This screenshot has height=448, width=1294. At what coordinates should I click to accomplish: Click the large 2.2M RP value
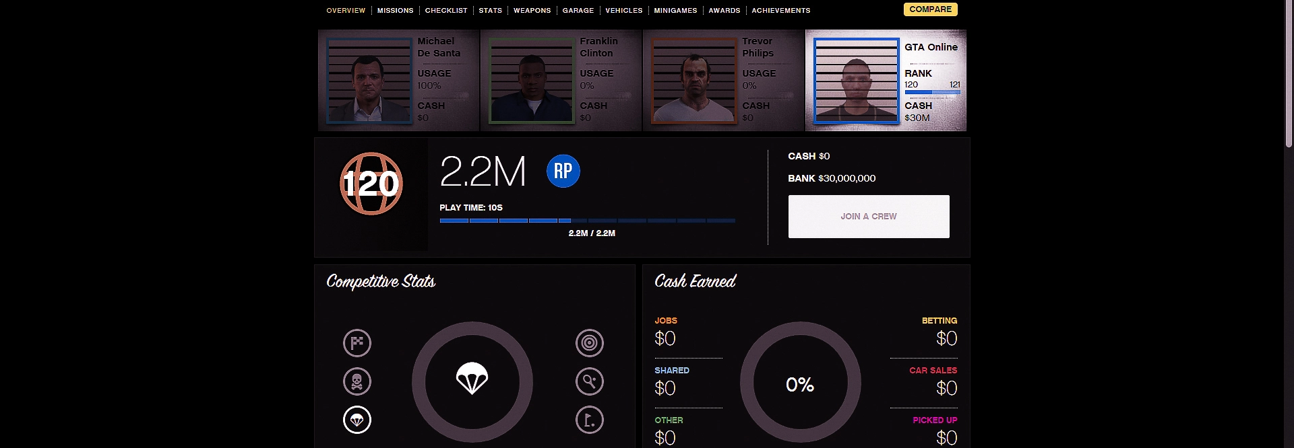(x=483, y=172)
